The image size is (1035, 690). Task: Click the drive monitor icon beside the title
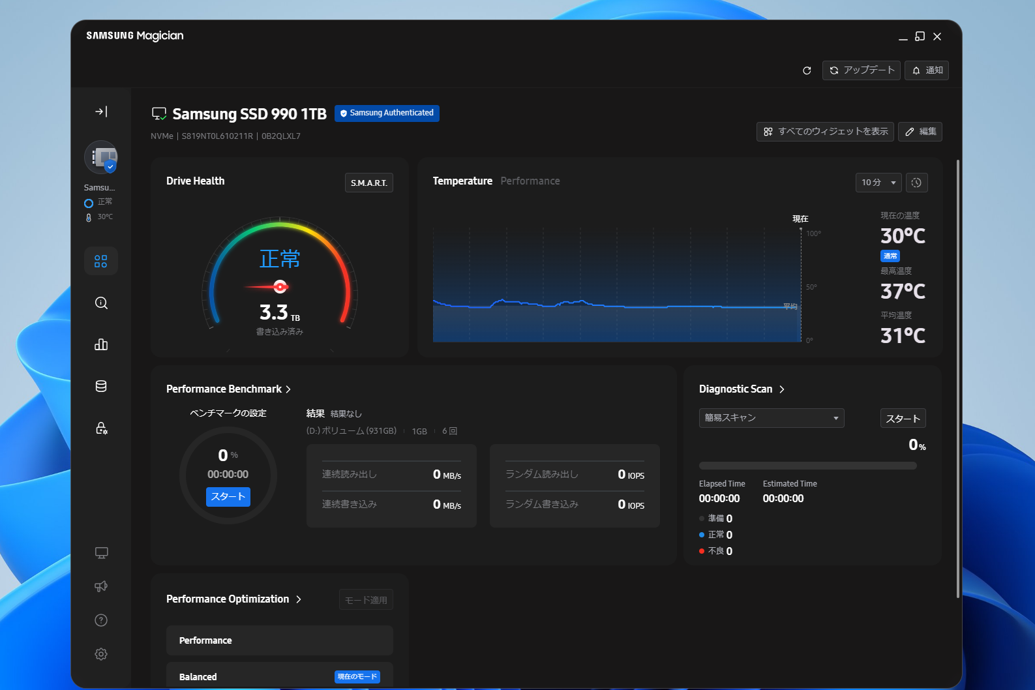[x=159, y=114]
